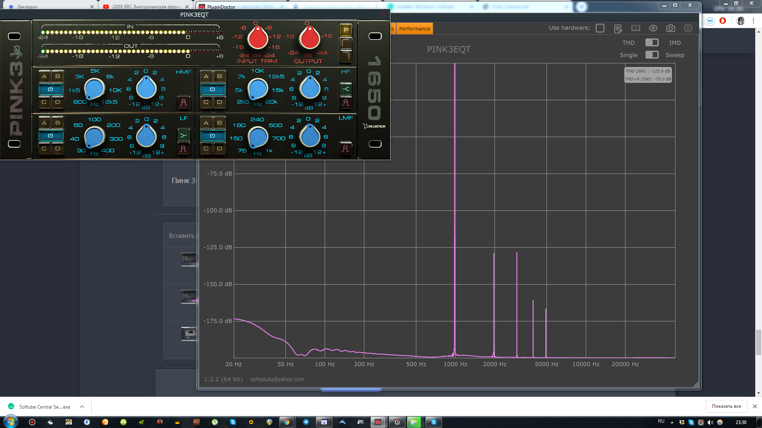Select preset A in the LF band
The image size is (762, 428).
[44, 123]
